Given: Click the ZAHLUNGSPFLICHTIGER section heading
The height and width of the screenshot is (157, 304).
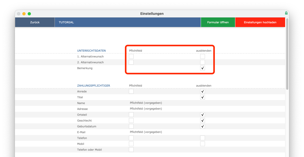Looking at the screenshot, I should tap(93, 86).
